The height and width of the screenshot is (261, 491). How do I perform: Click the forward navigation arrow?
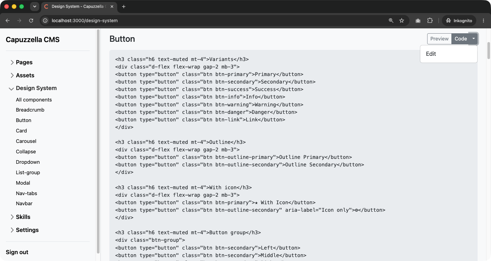pos(19,21)
